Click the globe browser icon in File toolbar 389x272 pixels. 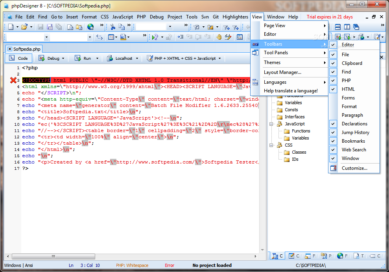[x=90, y=27]
